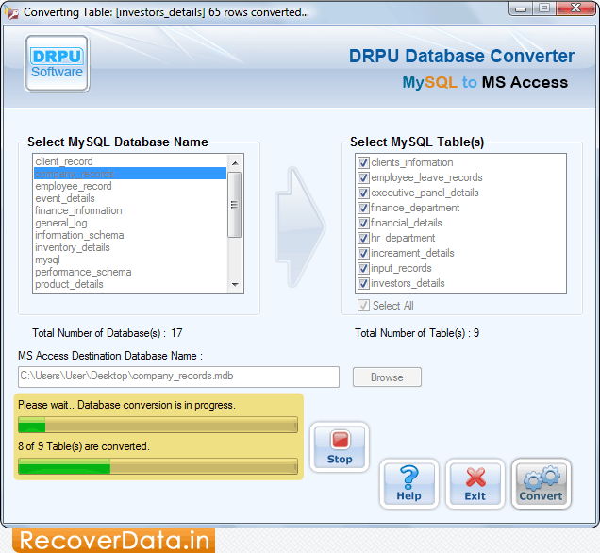Click 'Total Number of Database(s) : 17' text

pyautogui.click(x=108, y=333)
